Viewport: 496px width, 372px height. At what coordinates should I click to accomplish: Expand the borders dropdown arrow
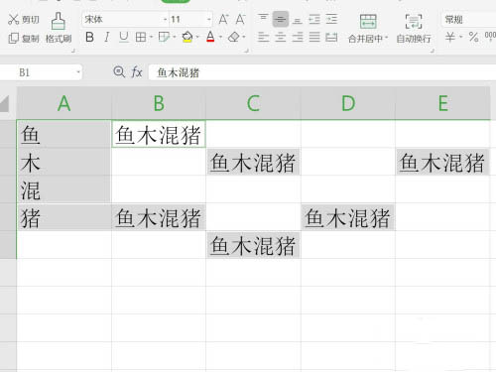click(151, 37)
